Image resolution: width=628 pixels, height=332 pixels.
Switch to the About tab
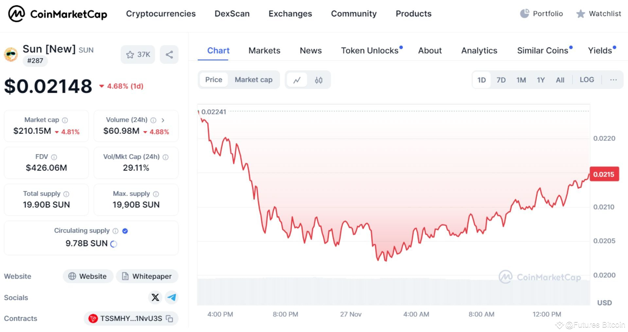point(430,51)
